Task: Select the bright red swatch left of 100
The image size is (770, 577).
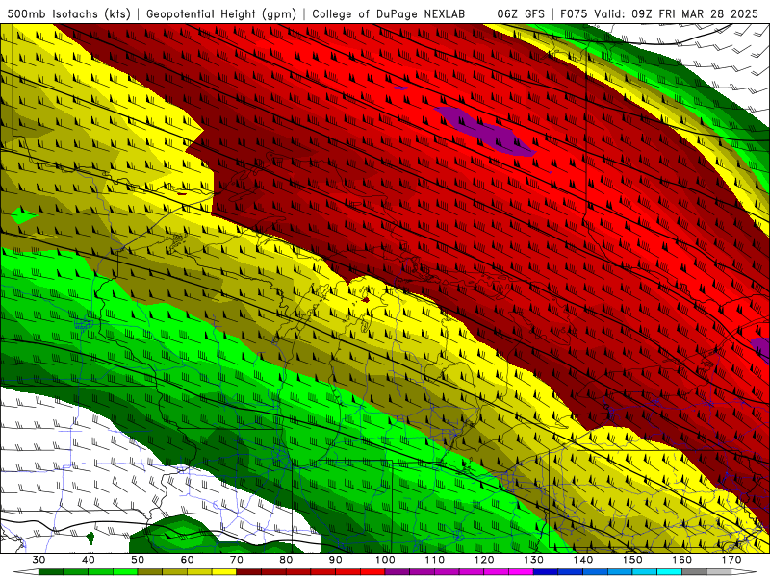Action: (x=372, y=572)
